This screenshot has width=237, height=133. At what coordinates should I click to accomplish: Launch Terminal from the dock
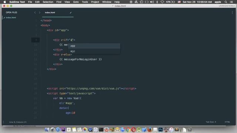[x=101, y=130]
